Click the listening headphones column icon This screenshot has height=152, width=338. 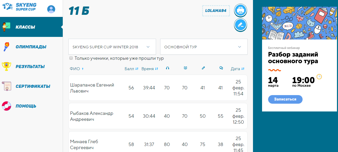[167, 68]
